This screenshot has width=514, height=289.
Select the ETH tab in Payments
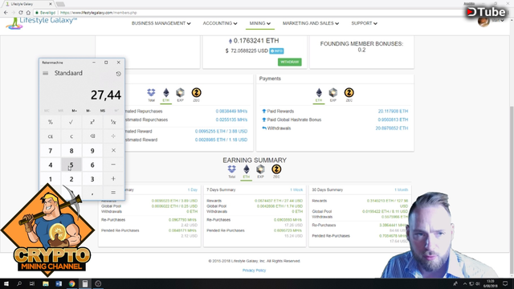(319, 95)
